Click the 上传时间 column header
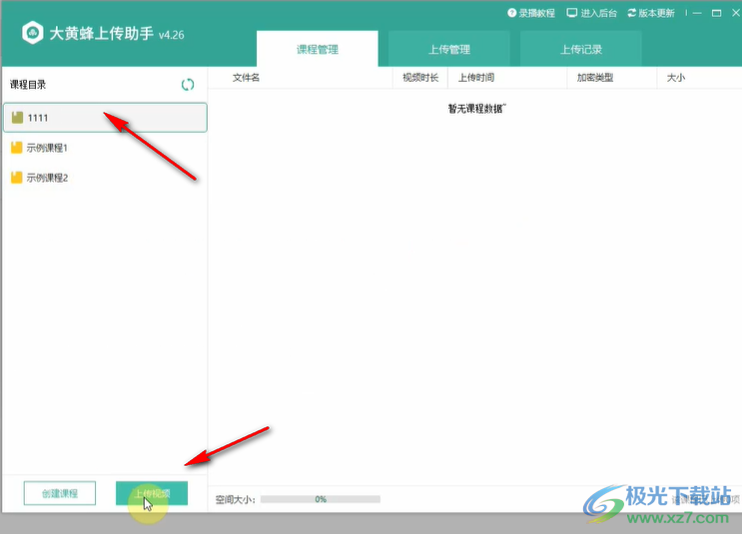 click(x=476, y=78)
